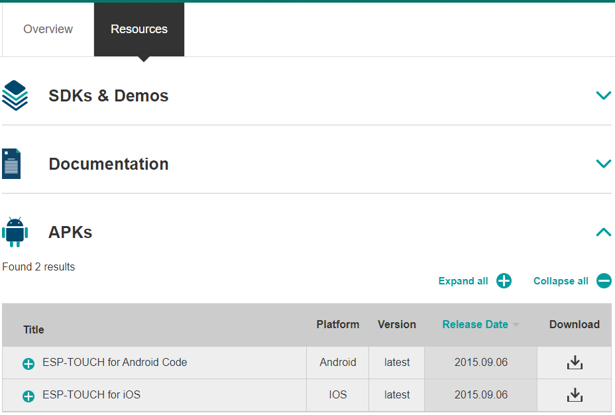615x415 pixels.
Task: Click the Platform column header
Action: click(x=338, y=324)
